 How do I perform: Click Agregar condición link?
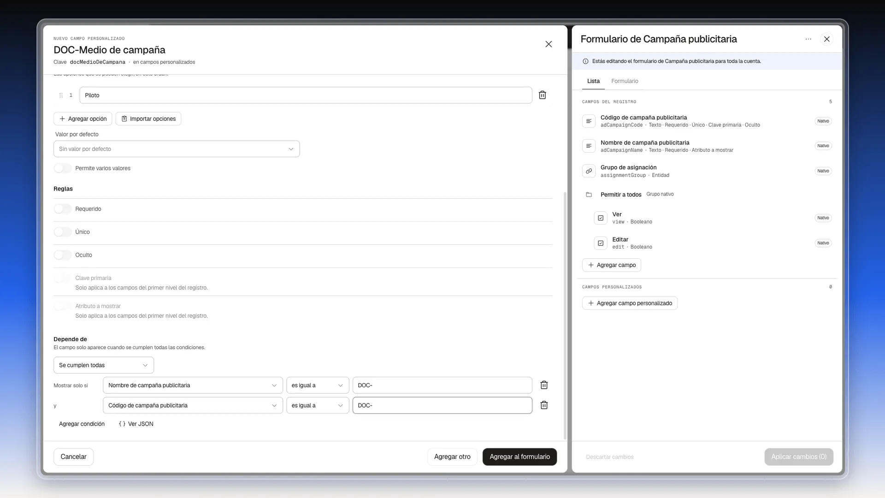point(82,424)
